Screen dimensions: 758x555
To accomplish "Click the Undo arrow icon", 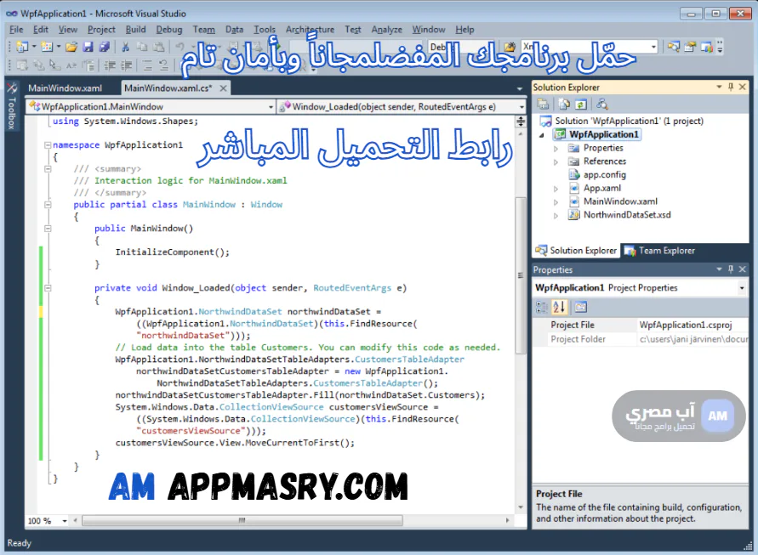I will pos(180,47).
